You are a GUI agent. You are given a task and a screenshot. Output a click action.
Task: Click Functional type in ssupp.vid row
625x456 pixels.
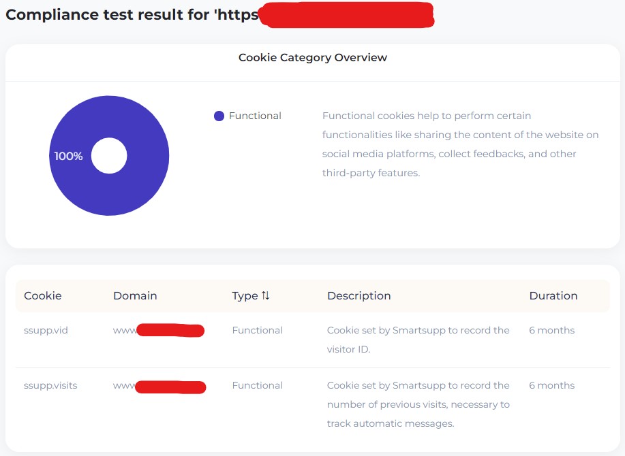[x=257, y=331]
